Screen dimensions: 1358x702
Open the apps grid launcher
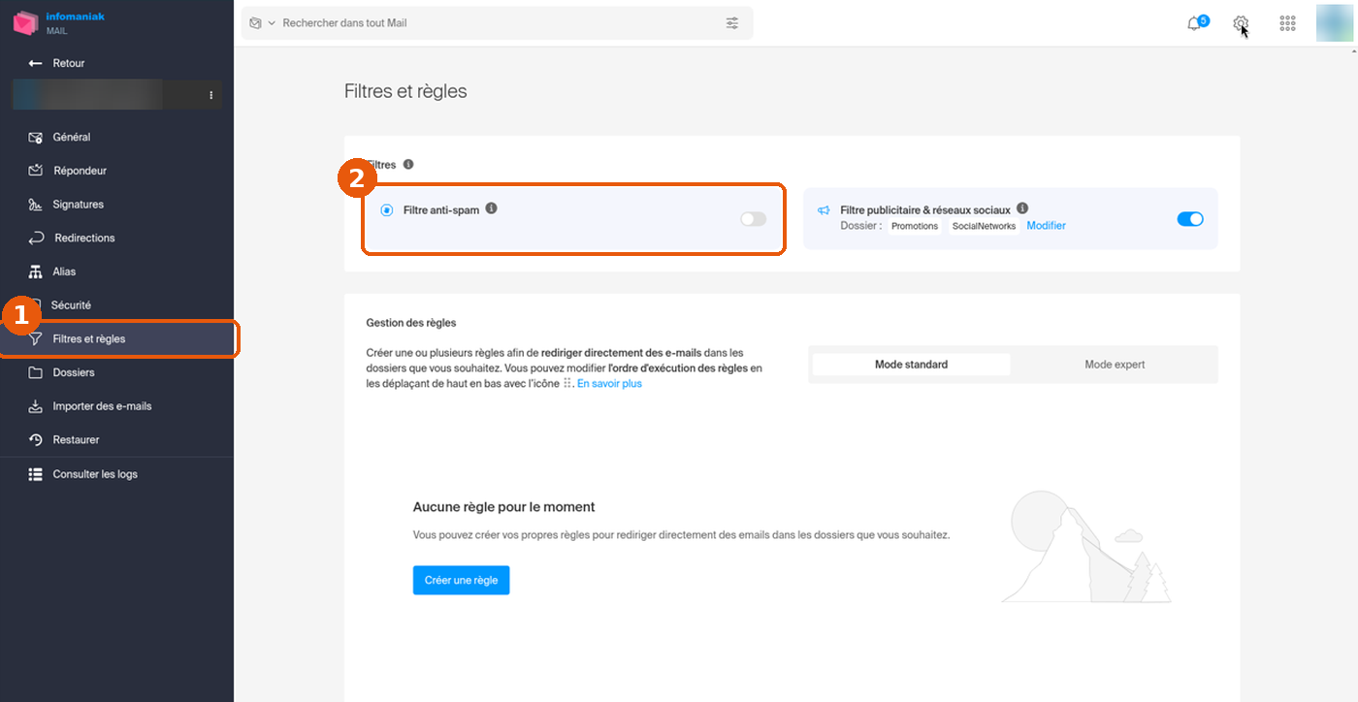[x=1288, y=23]
